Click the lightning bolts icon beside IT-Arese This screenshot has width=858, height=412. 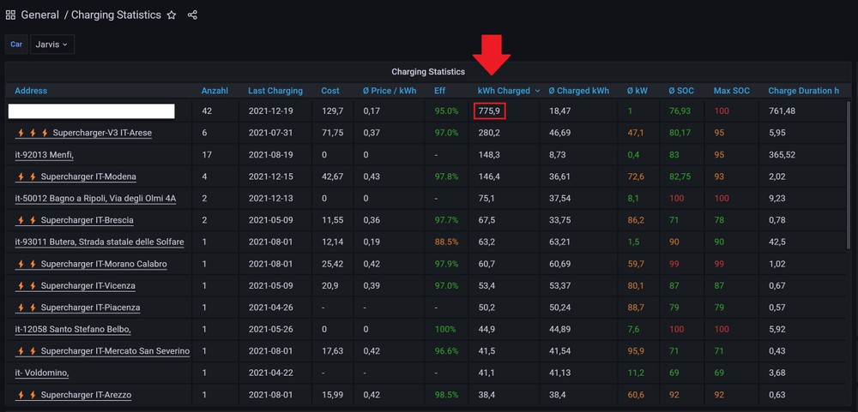33,133
